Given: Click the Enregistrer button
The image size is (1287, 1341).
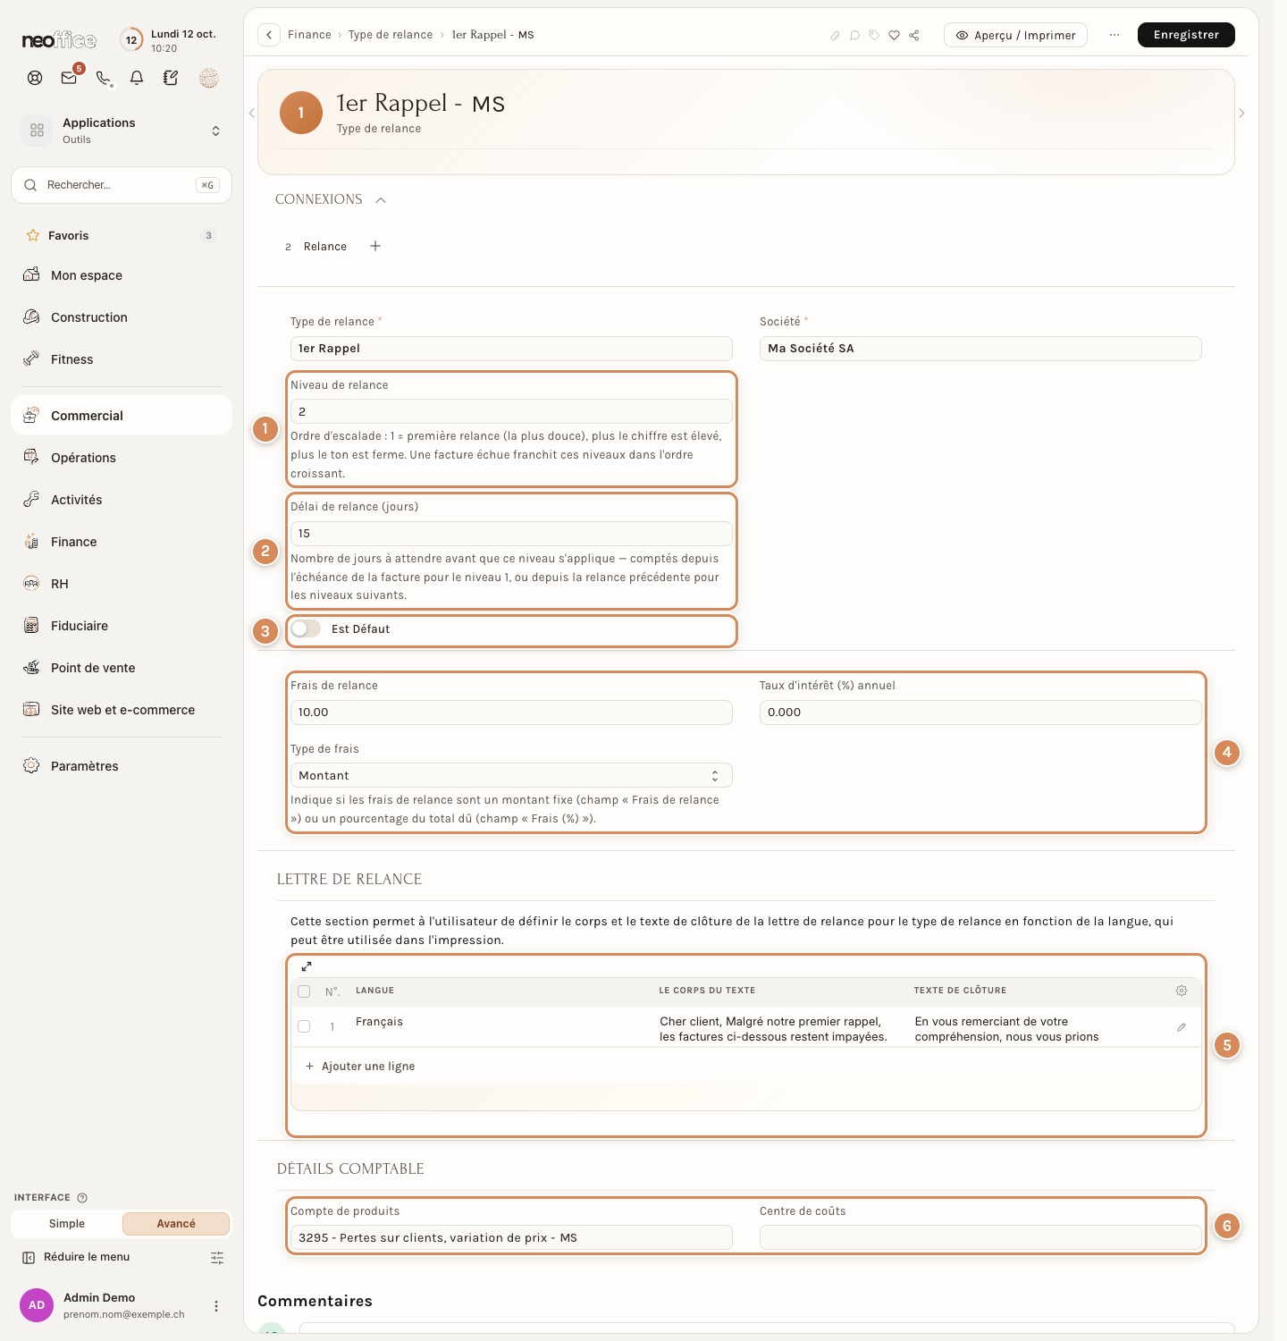Looking at the screenshot, I should pyautogui.click(x=1186, y=35).
